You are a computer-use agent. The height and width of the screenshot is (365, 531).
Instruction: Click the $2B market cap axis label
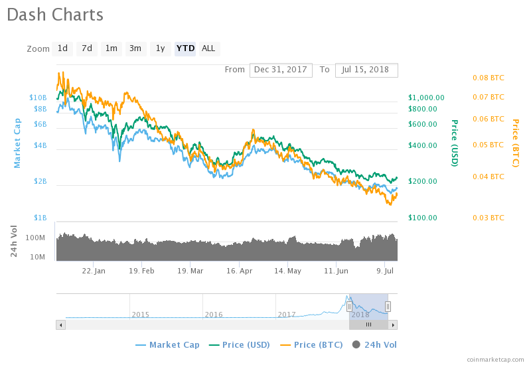(x=40, y=181)
